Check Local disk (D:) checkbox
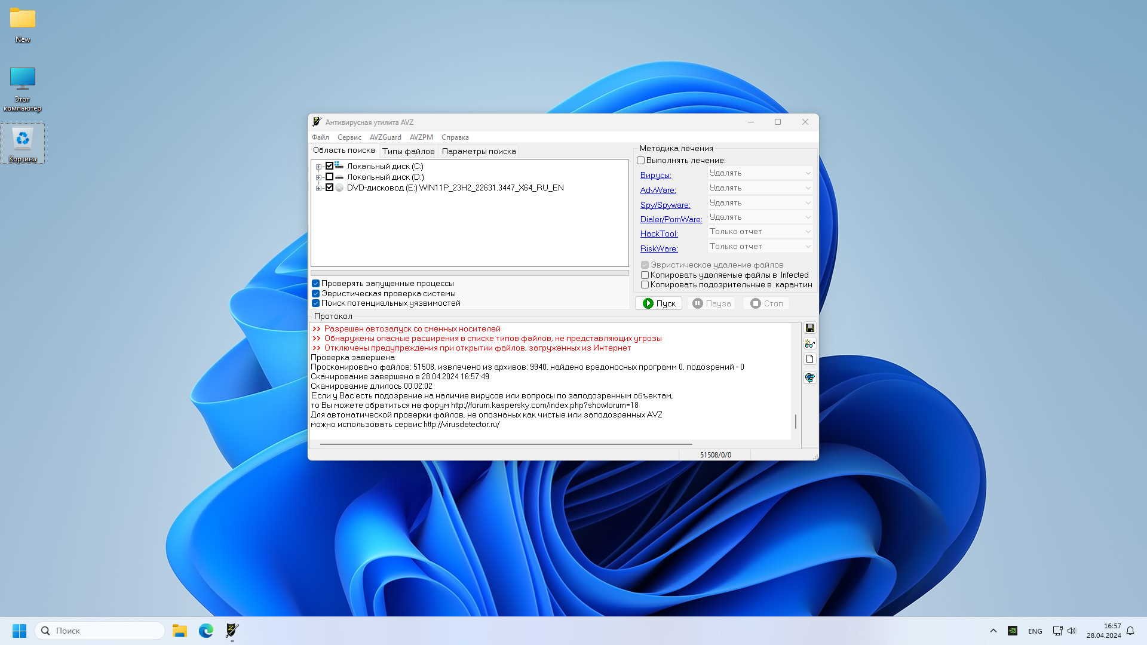 (x=329, y=177)
